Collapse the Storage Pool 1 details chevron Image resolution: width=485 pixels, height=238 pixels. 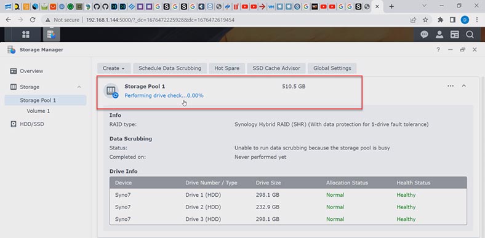point(463,86)
